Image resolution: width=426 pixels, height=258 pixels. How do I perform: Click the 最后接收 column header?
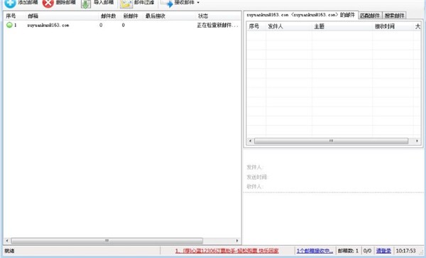155,16
